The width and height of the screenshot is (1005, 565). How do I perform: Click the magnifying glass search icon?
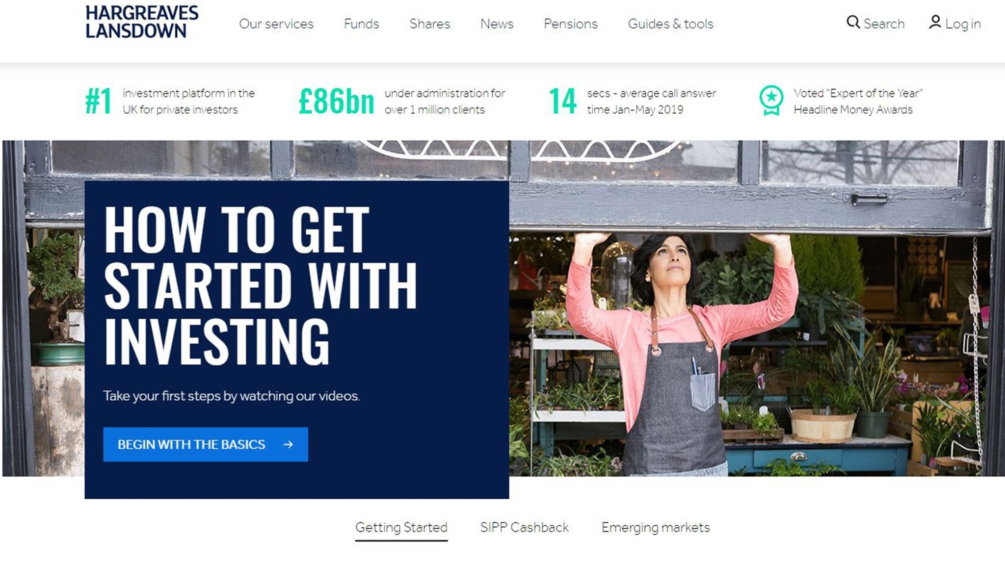853,22
